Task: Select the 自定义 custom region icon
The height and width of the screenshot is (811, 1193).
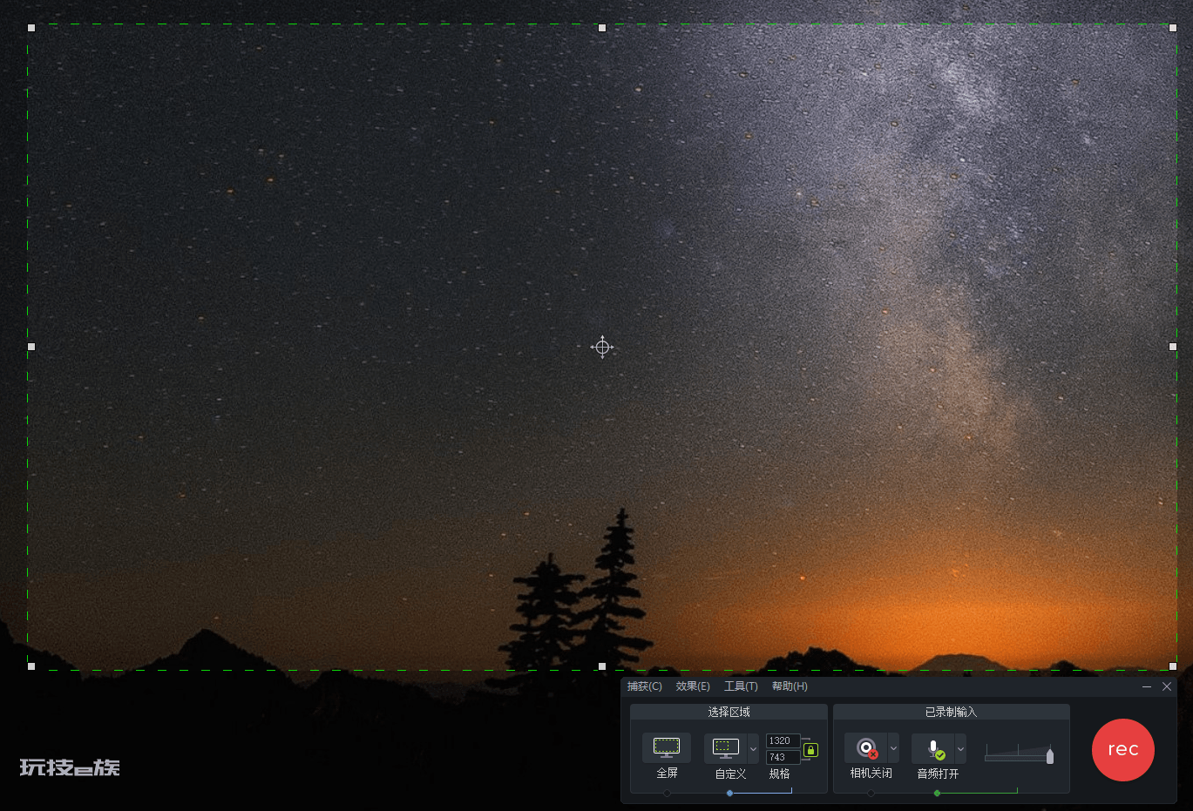Action: click(x=726, y=747)
